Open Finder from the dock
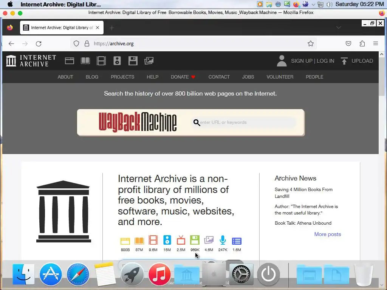This screenshot has width=387, height=290. 23,274
